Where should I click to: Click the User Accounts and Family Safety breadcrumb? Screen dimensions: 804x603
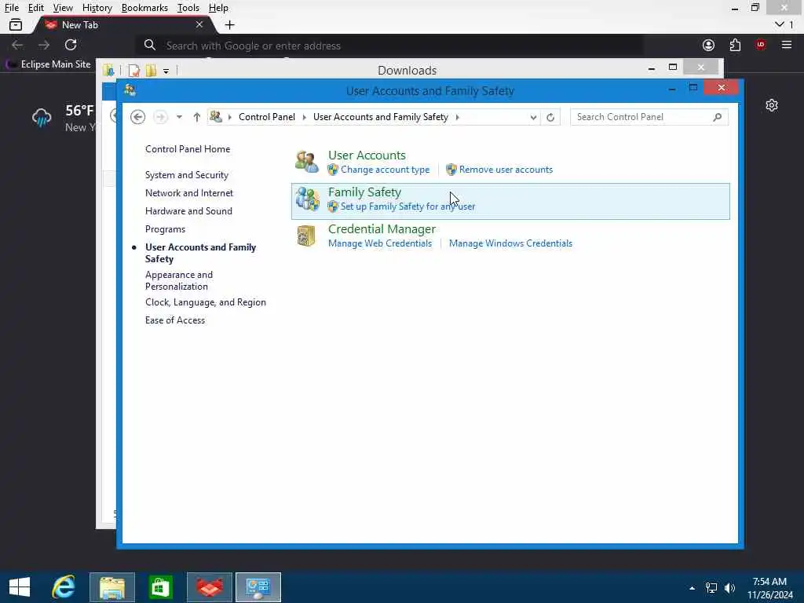(x=381, y=117)
